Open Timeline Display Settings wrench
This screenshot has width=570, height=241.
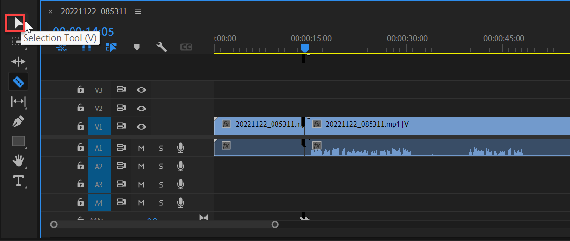161,47
